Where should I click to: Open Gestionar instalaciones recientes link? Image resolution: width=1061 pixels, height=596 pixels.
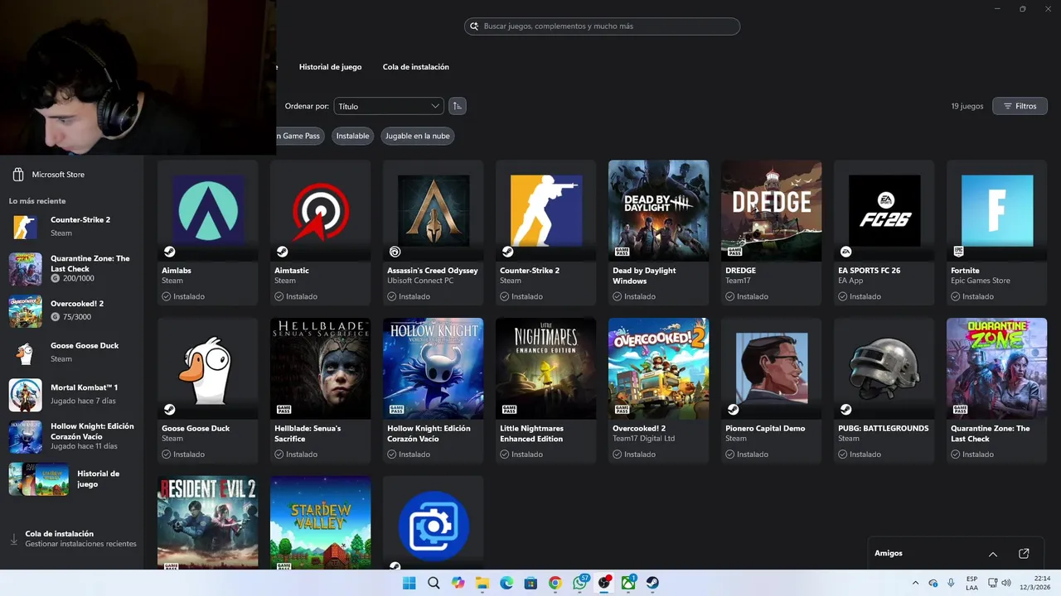coord(80,545)
